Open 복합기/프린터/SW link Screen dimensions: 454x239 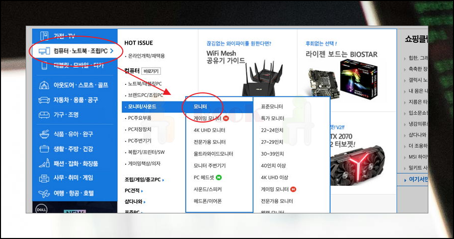(146, 152)
